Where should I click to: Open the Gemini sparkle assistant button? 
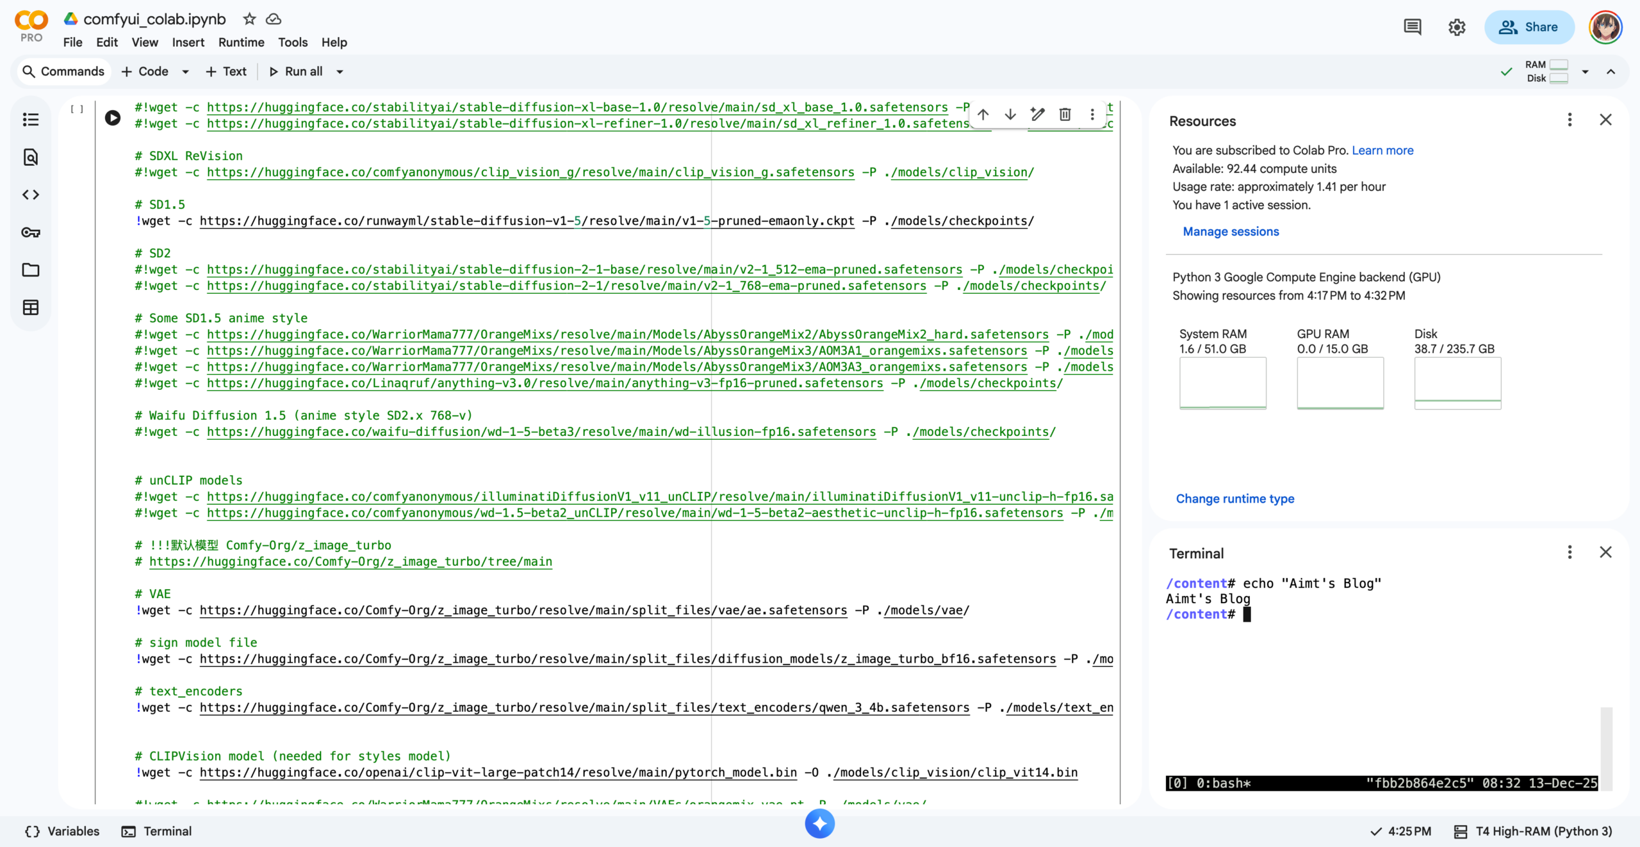point(819,823)
